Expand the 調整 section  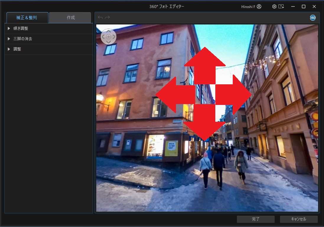click(x=17, y=49)
